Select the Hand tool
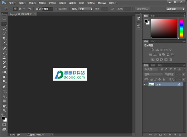 pyautogui.click(x=4, y=106)
